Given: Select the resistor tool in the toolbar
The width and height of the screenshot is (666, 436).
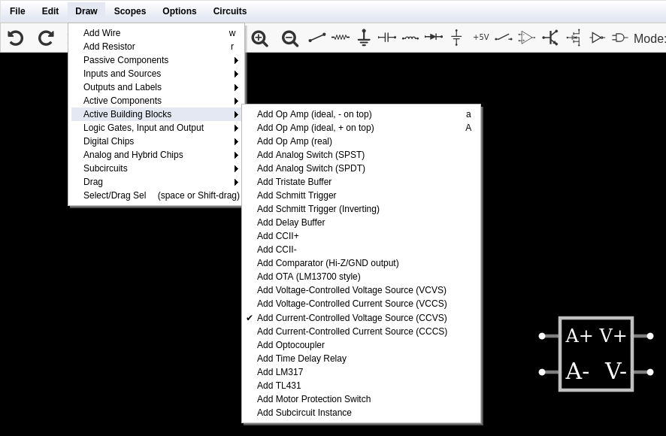Looking at the screenshot, I should click(341, 38).
